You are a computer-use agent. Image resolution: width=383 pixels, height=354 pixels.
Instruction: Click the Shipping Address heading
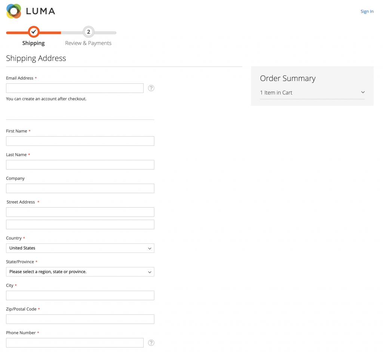[36, 58]
